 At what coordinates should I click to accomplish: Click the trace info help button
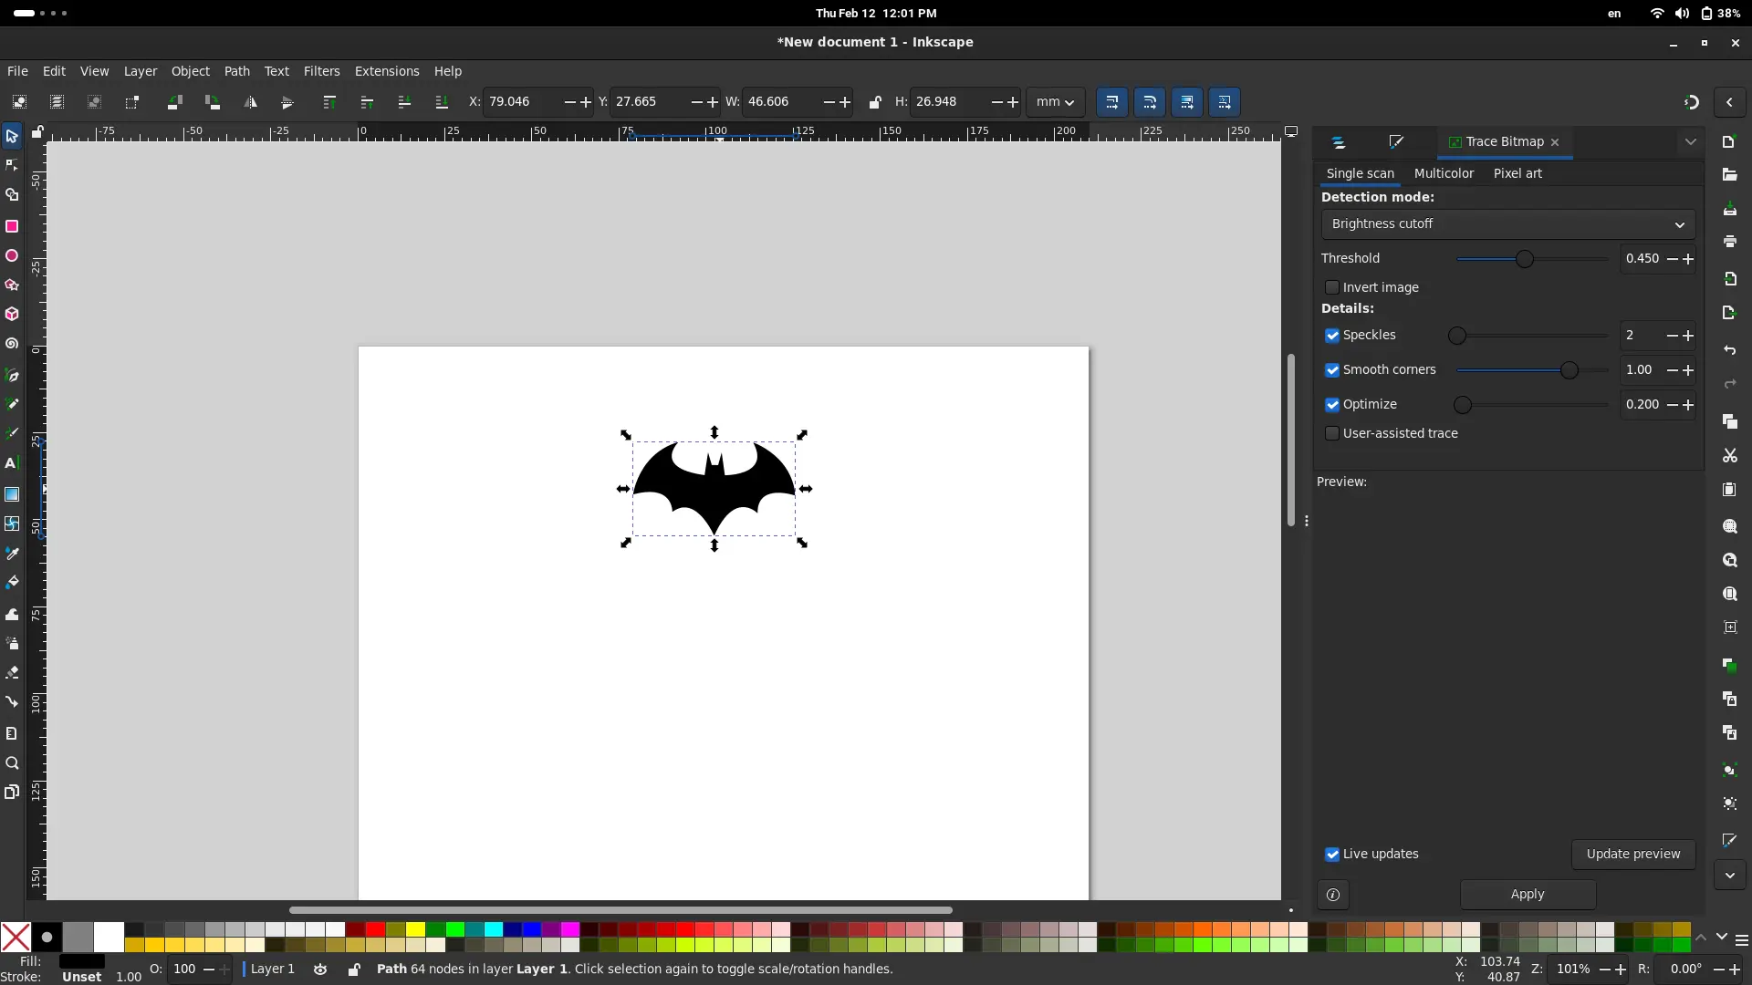click(1332, 895)
